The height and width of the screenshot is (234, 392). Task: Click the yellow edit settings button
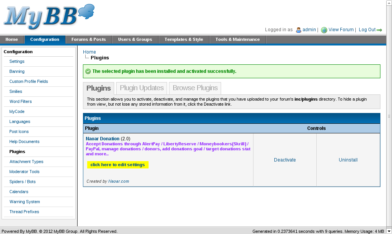118,165
